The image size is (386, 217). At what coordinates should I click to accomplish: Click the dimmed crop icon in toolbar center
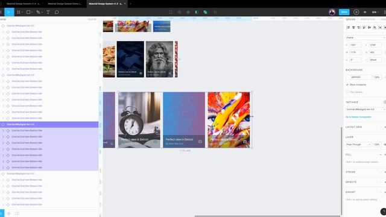[x=215, y=12]
